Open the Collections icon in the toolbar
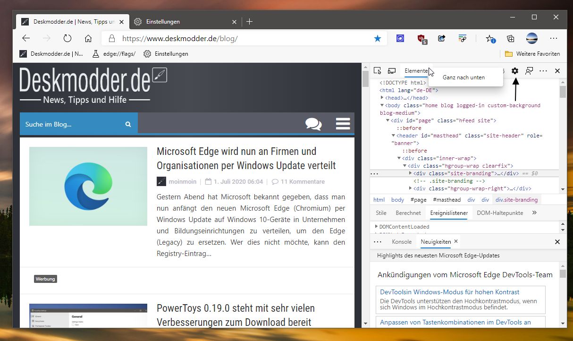This screenshot has height=341, width=573. pyautogui.click(x=511, y=39)
